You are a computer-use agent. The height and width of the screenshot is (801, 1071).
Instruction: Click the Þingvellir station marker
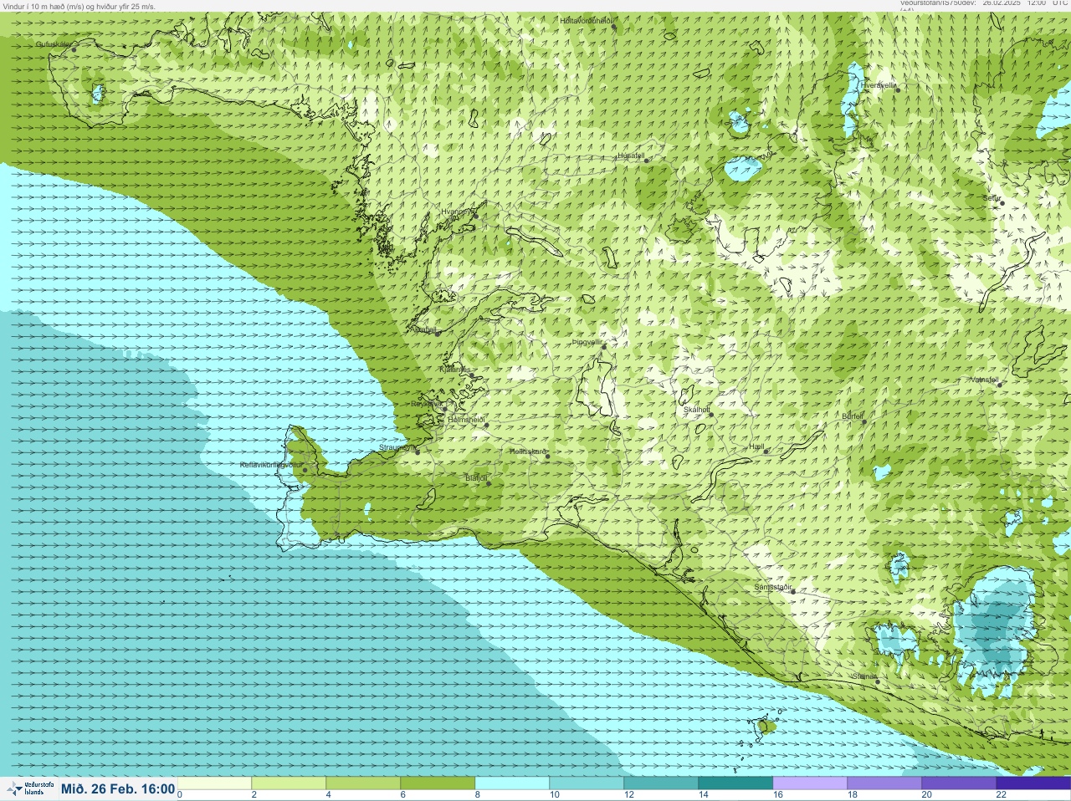tap(603, 346)
